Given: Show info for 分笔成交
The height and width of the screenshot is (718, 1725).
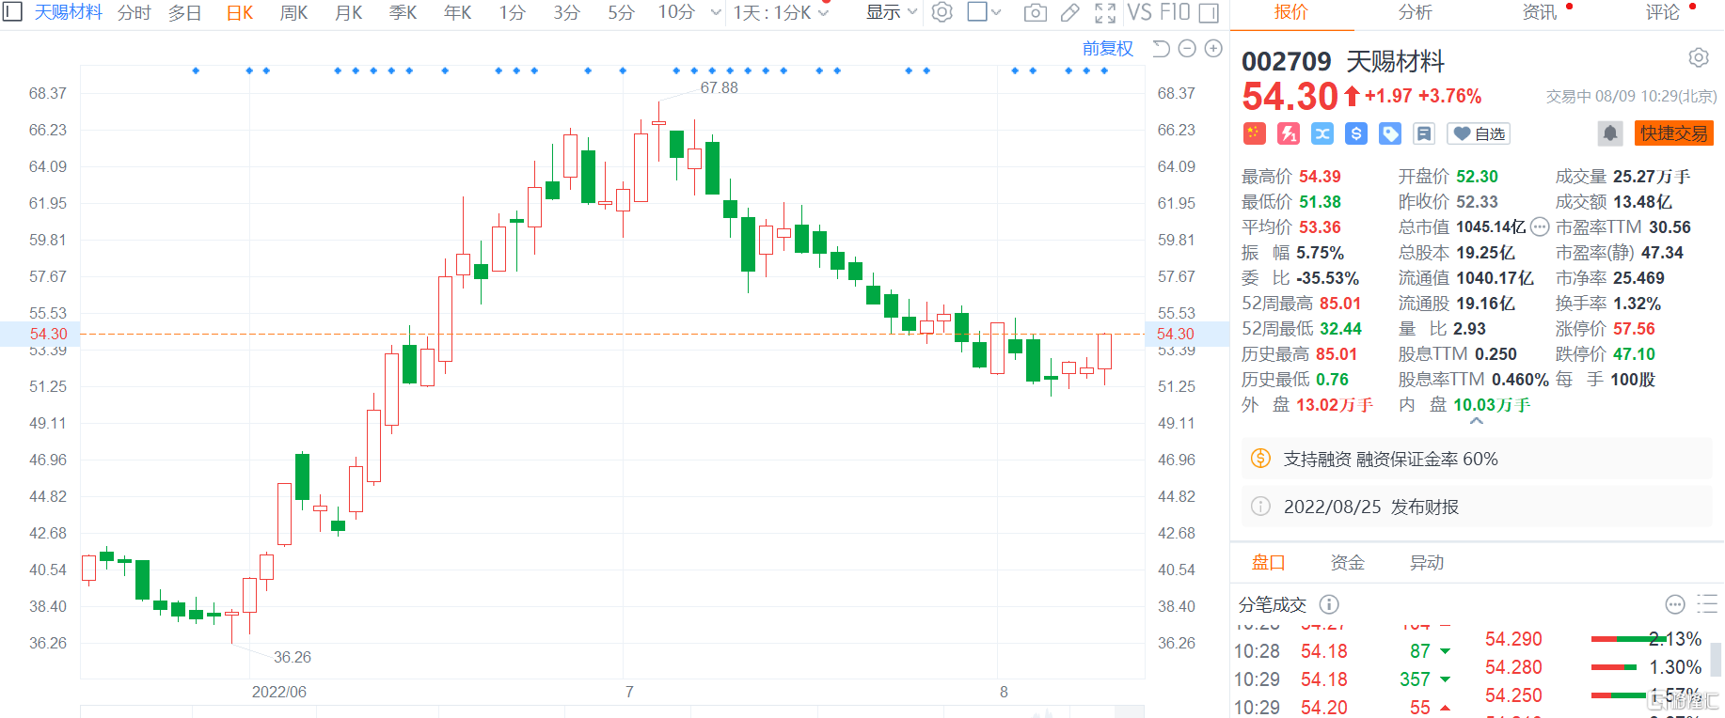Looking at the screenshot, I should (1329, 604).
